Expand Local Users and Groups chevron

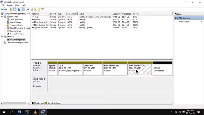tap(5, 28)
